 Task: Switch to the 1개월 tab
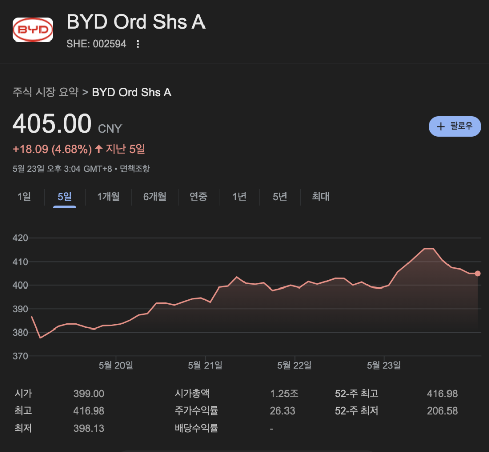coord(108,197)
